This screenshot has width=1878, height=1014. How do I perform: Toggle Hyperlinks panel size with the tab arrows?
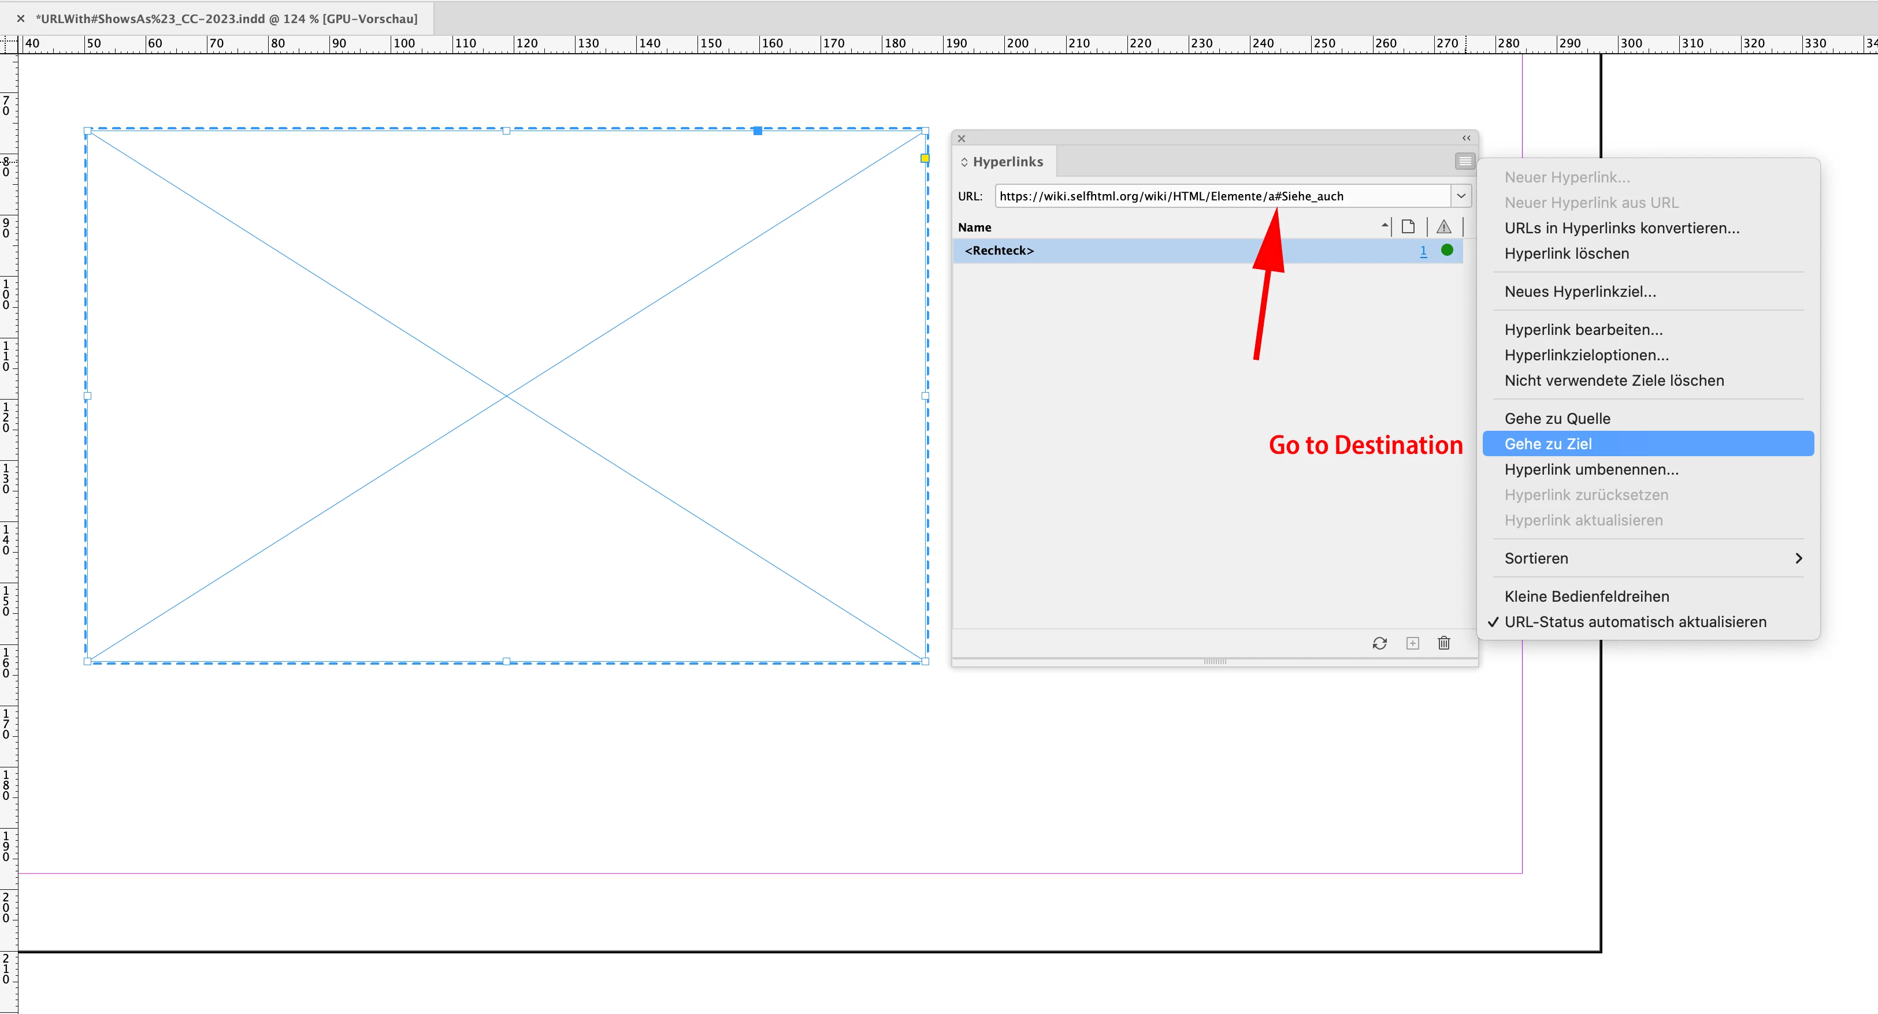click(x=964, y=162)
